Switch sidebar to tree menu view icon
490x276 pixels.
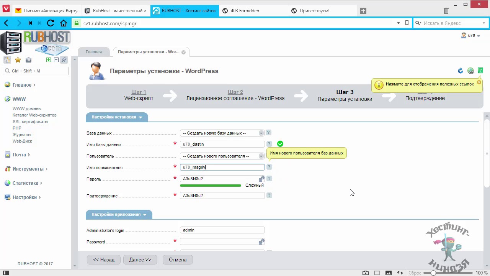click(x=7, y=60)
